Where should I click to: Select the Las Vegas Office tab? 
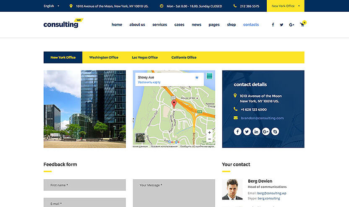click(x=145, y=58)
